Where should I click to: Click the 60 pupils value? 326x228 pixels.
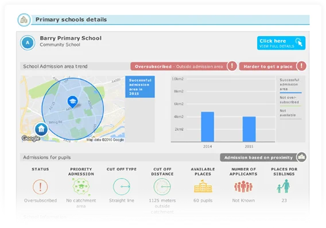[203, 200]
